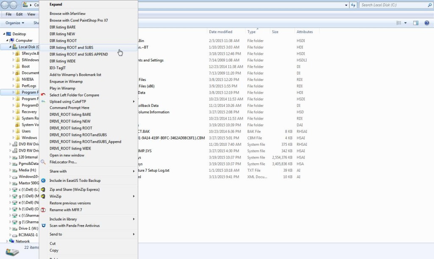Click the MFR 7 rename icon
Image resolution: width=434 pixels, height=259 pixels.
click(43, 210)
